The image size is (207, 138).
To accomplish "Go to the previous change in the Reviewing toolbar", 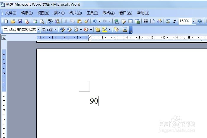I will pos(62,30).
